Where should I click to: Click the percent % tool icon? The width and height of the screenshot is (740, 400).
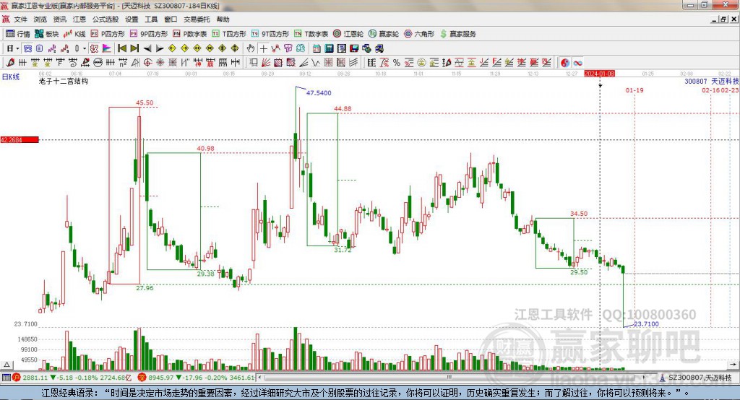coord(397,63)
